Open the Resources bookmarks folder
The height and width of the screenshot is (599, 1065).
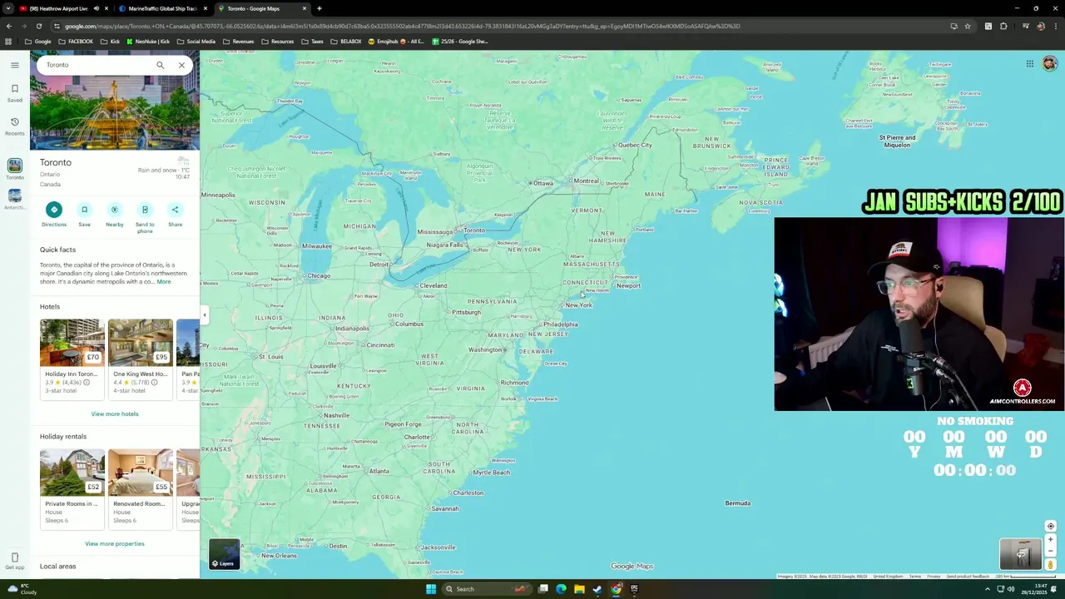[277, 42]
